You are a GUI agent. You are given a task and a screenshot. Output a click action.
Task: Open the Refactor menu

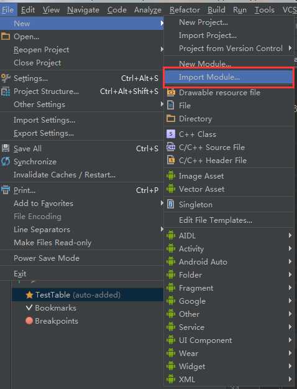185,10
